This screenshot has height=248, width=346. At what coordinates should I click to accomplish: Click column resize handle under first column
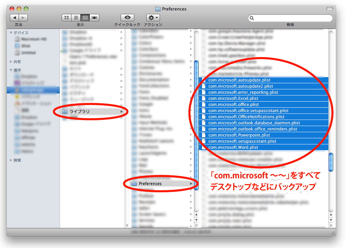[127, 226]
